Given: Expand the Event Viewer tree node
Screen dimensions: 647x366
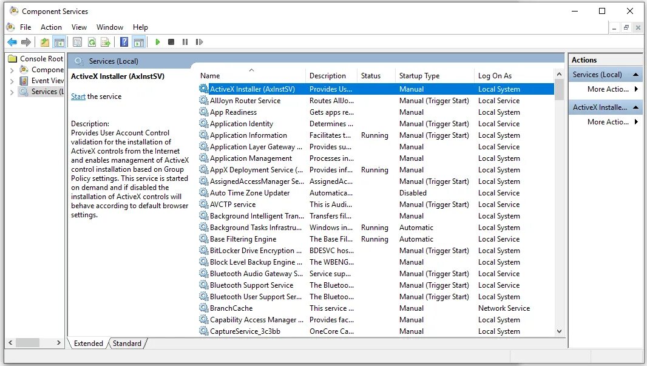Looking at the screenshot, I should pyautogui.click(x=12, y=81).
